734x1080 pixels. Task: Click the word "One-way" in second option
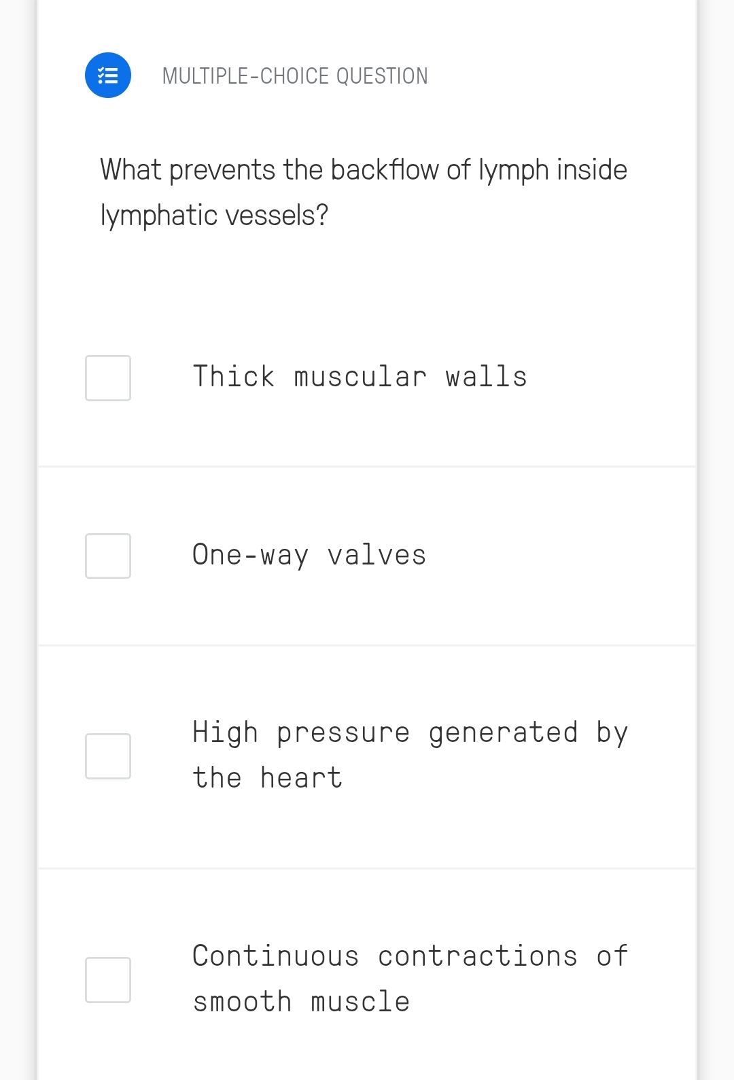coord(250,555)
